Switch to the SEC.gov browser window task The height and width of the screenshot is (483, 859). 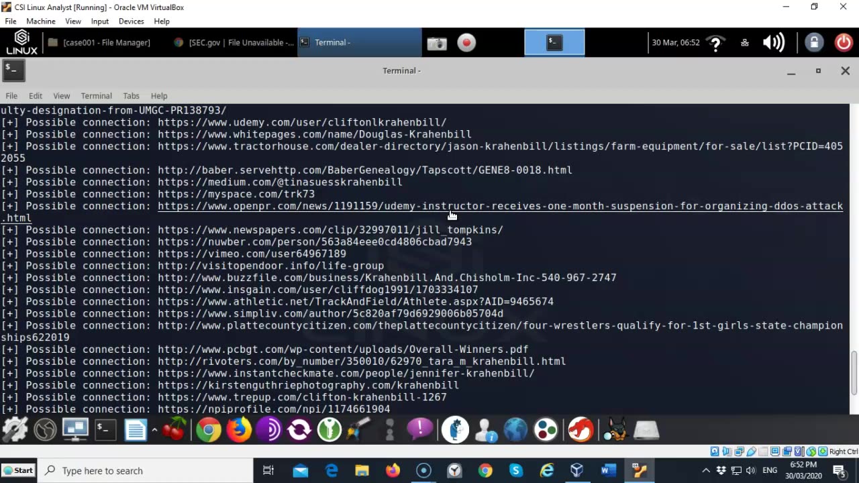point(234,42)
